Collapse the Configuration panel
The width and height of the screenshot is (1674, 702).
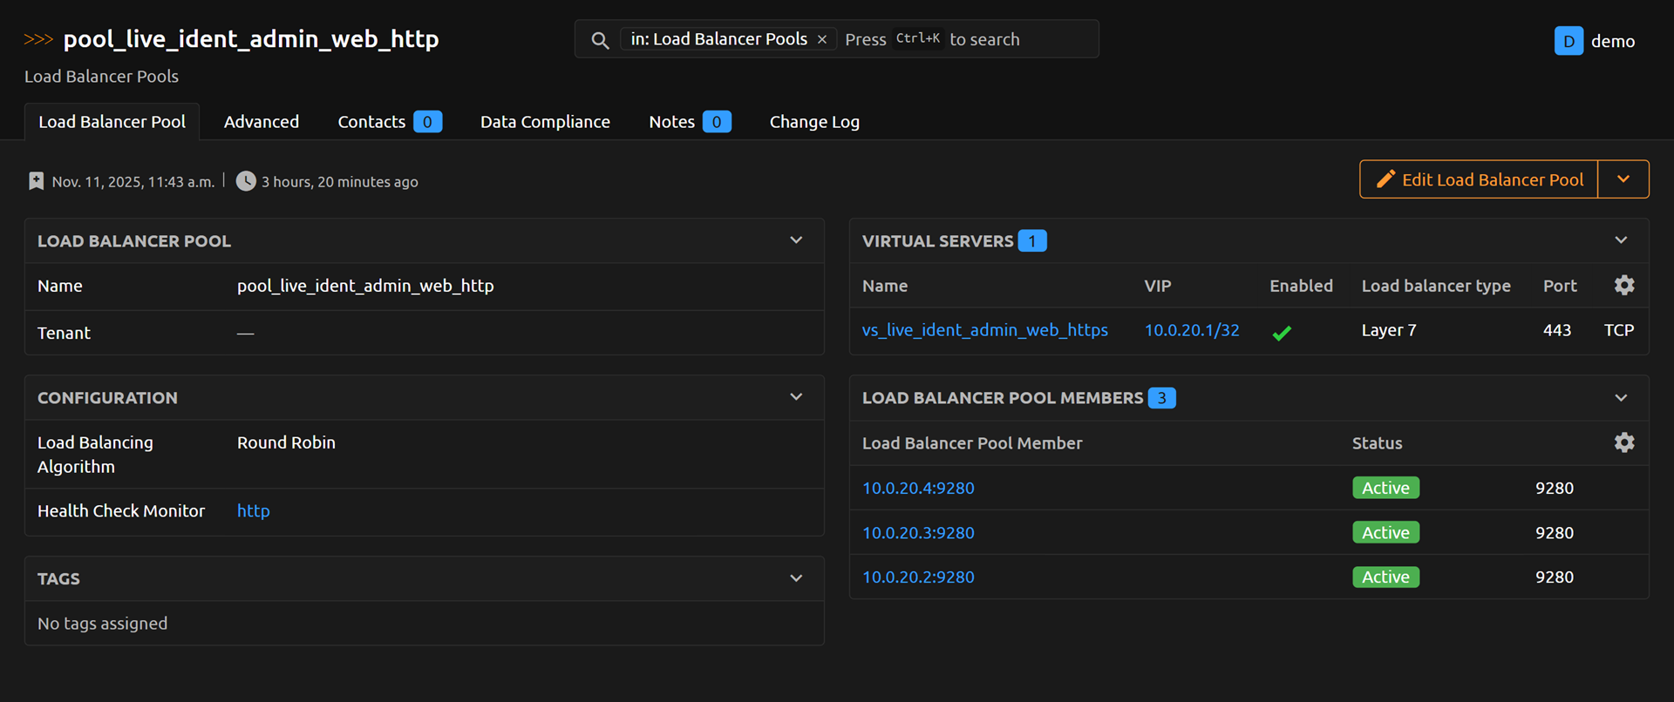click(x=796, y=397)
